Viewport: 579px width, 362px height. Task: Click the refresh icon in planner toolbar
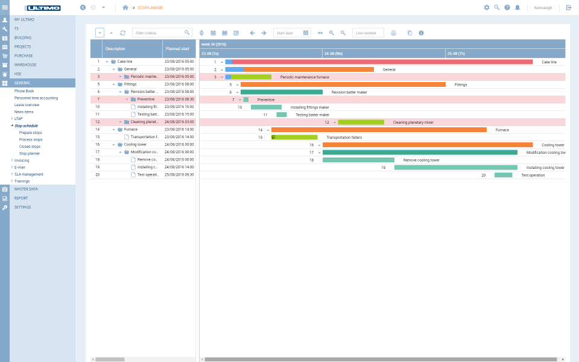122,33
